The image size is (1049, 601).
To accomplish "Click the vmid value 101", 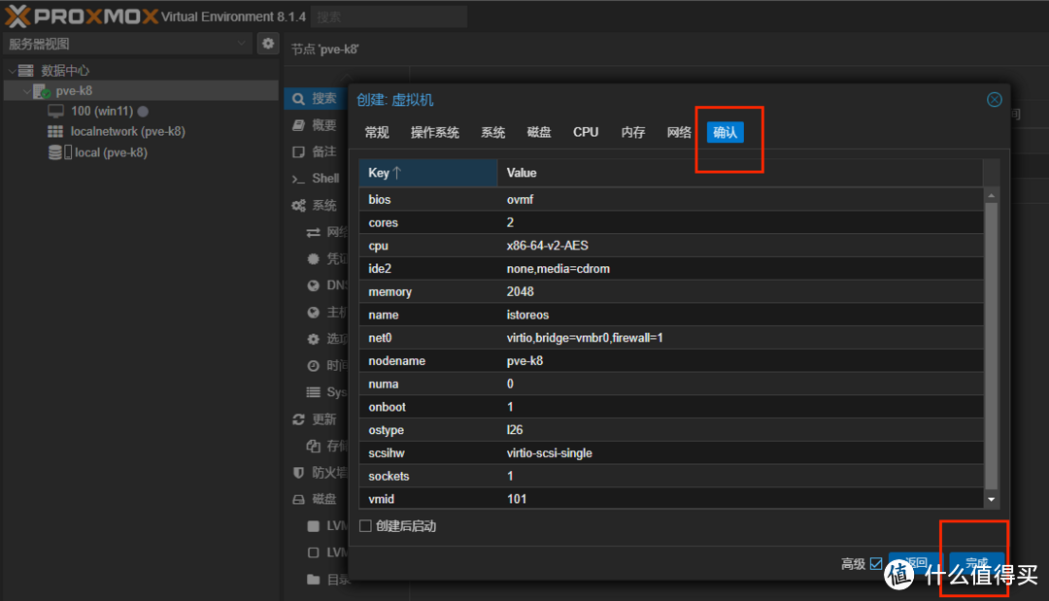I will tap(517, 499).
